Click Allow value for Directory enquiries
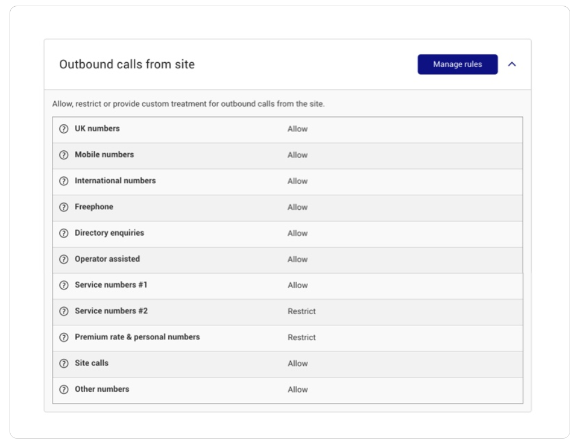The height and width of the screenshot is (442, 582). tap(297, 233)
